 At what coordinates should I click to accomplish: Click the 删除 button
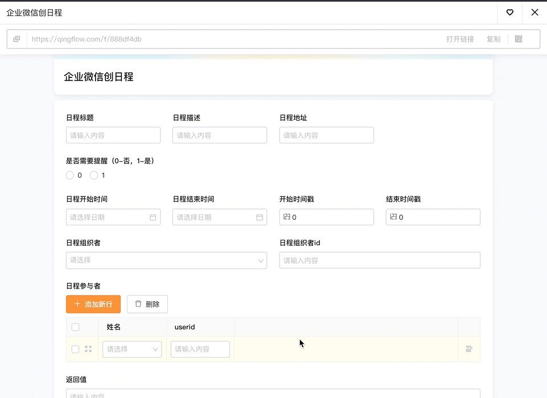tap(147, 304)
